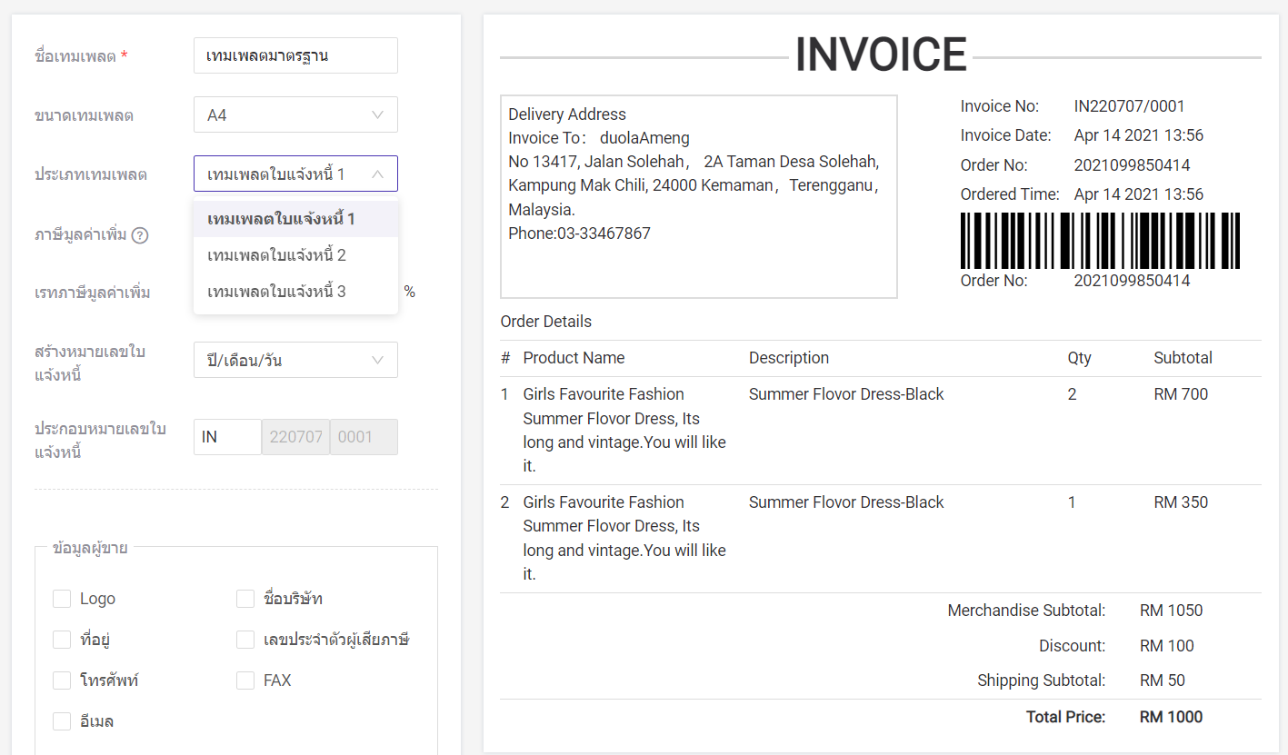Check the ที่อยู่ checkbox
This screenshot has width=1288, height=755.
pyautogui.click(x=62, y=640)
